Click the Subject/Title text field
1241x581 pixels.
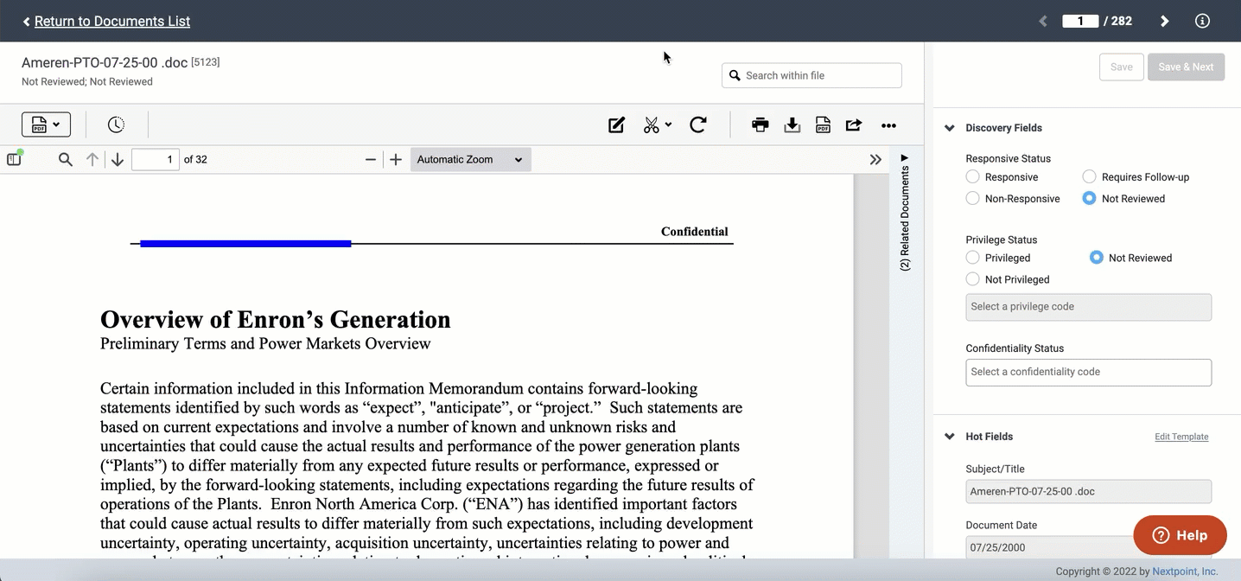coord(1088,491)
